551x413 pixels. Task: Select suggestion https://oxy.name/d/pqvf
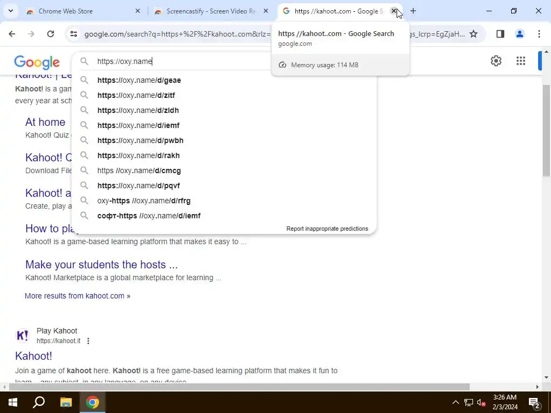[x=224, y=186]
